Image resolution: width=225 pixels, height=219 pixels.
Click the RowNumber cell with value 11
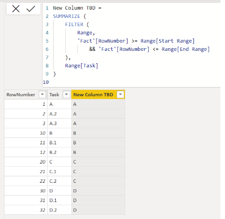coord(26,142)
